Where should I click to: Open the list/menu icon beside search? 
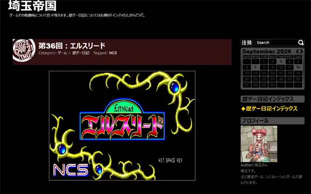tap(246, 43)
